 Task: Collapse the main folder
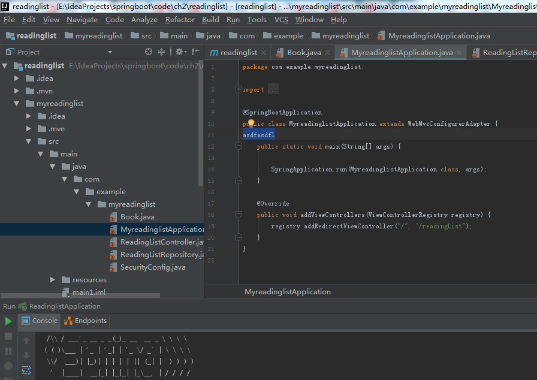point(40,154)
